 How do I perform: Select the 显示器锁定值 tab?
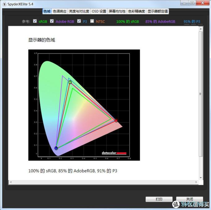point(158,11)
